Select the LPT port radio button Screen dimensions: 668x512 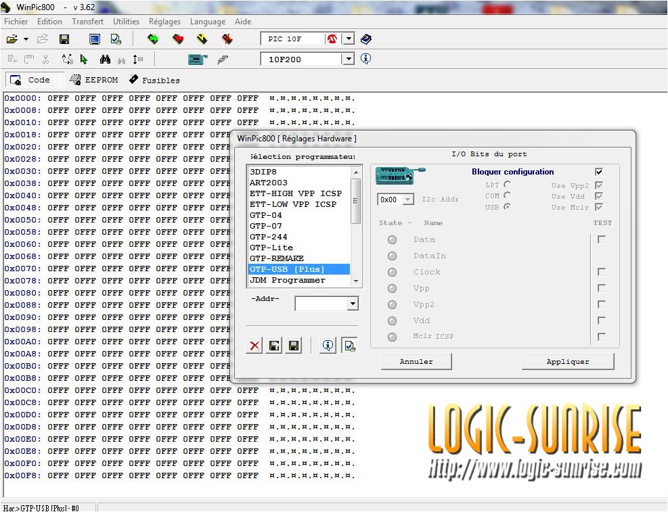click(x=507, y=184)
